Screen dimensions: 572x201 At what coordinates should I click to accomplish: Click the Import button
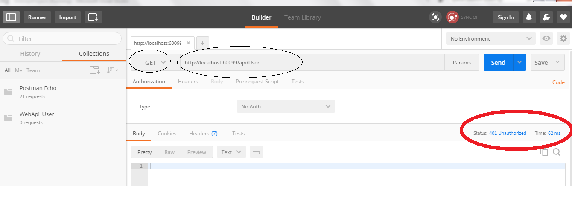click(67, 17)
